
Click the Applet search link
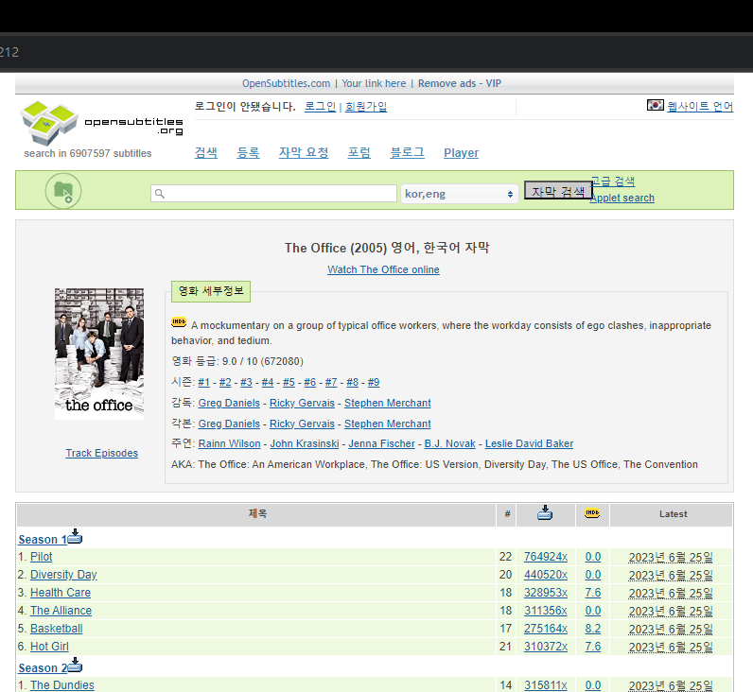point(622,198)
